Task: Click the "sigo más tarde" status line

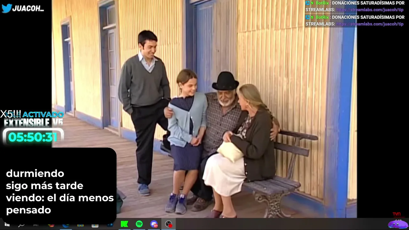Action: (x=45, y=186)
